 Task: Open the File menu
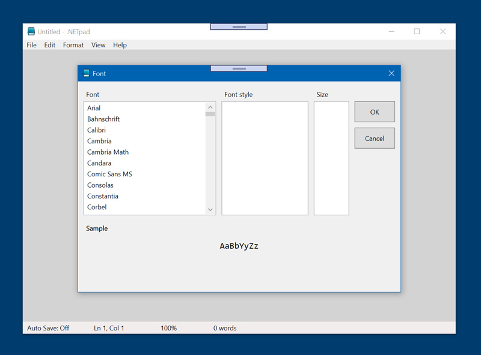click(32, 45)
